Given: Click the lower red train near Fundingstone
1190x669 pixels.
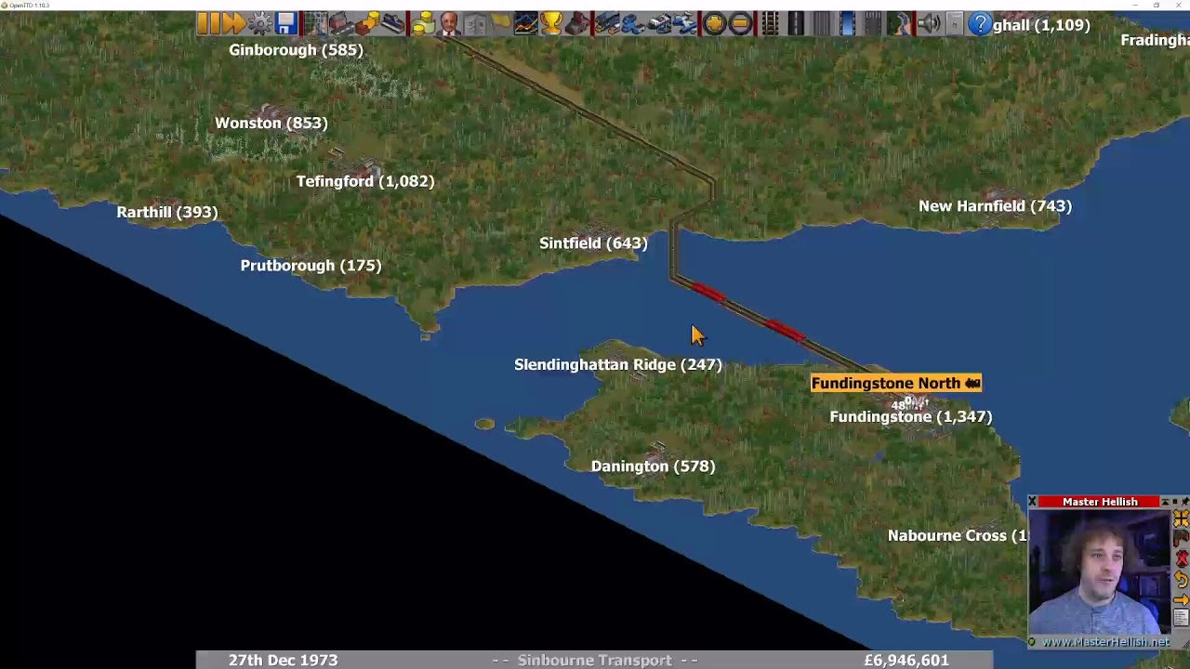Looking at the screenshot, I should 786,330.
